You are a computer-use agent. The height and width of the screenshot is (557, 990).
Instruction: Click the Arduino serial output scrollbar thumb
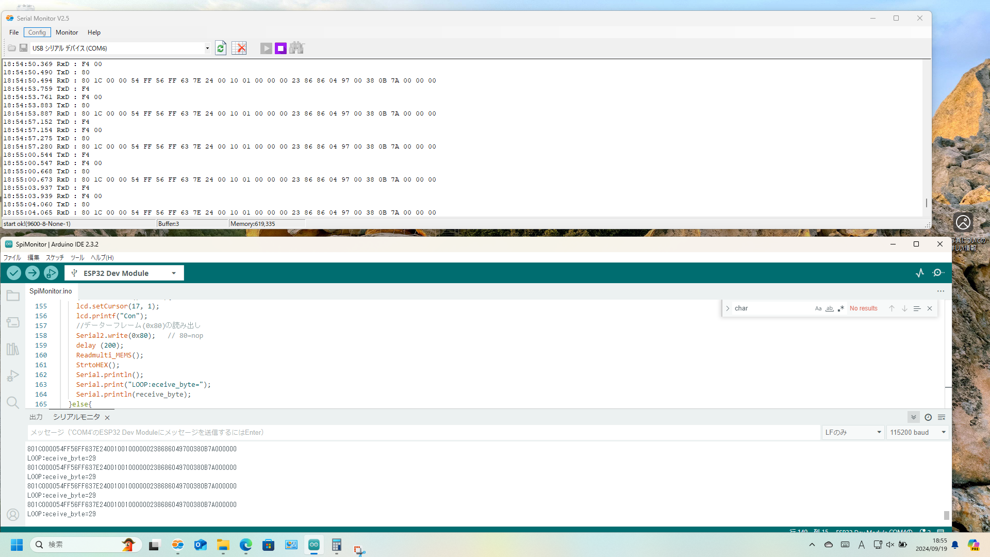click(946, 515)
